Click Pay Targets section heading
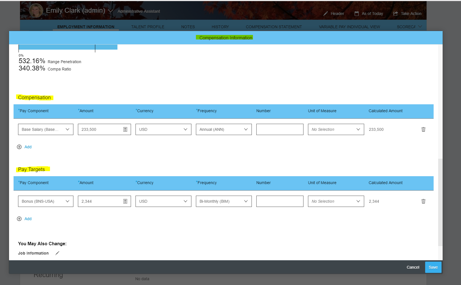The width and height of the screenshot is (461, 285). tap(31, 169)
